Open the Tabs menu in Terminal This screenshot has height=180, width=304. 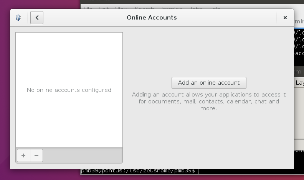[196, 8]
